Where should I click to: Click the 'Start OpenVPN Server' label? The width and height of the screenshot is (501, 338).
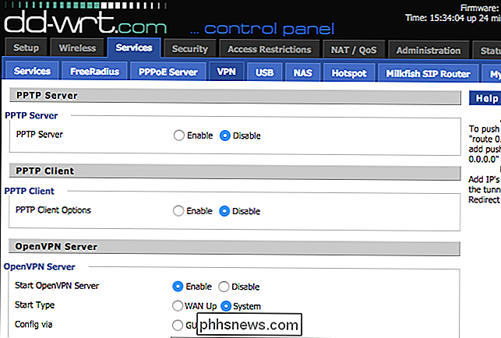[x=57, y=285]
